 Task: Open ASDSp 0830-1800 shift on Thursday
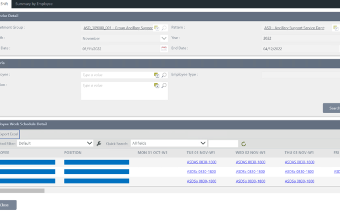pyautogui.click(x=300, y=181)
